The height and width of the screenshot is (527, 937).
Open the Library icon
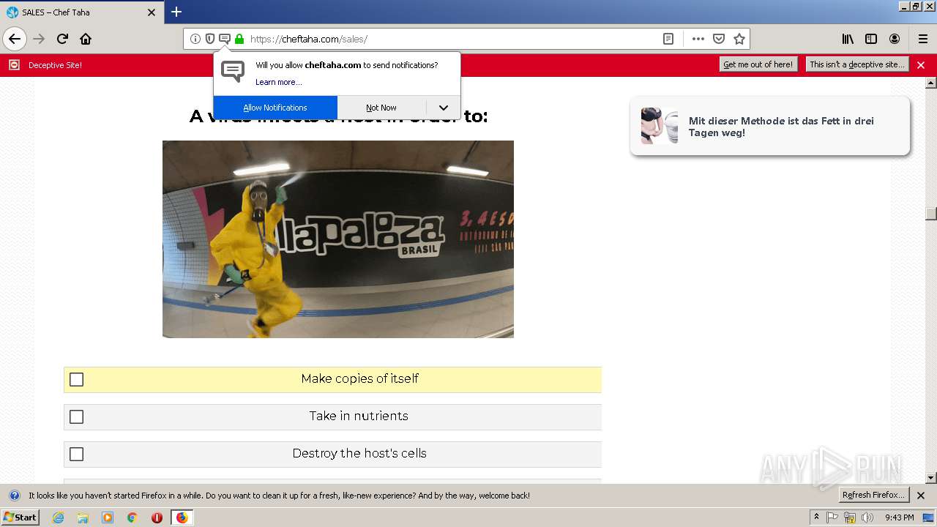coord(848,39)
